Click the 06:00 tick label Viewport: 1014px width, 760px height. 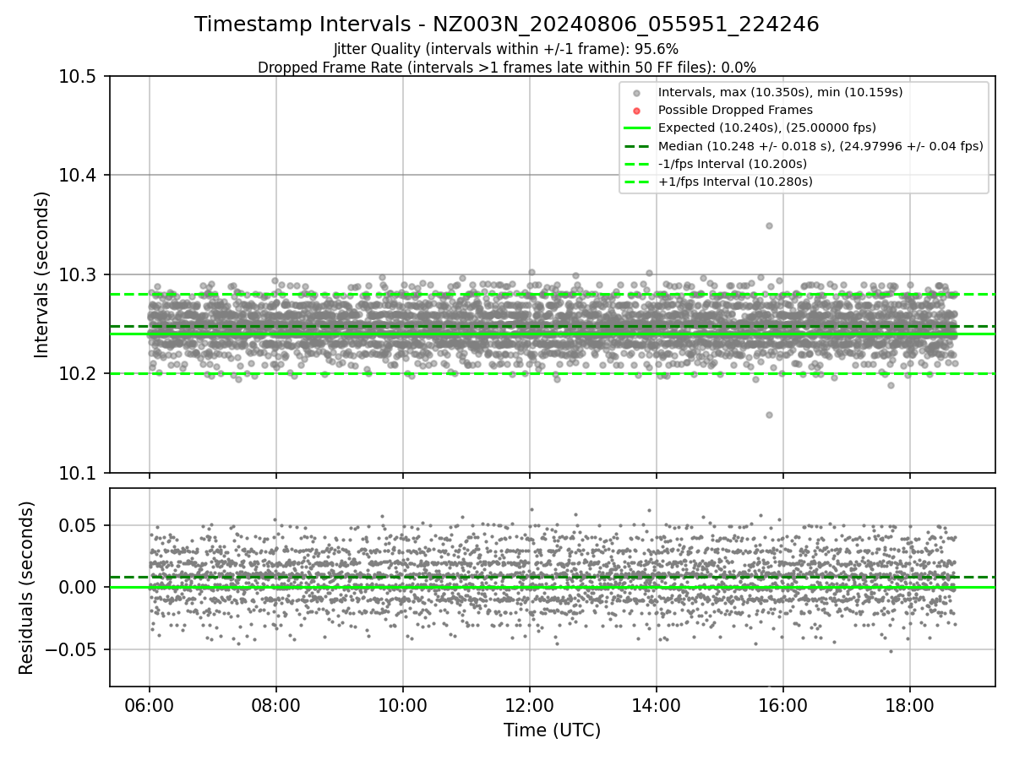click(x=150, y=703)
